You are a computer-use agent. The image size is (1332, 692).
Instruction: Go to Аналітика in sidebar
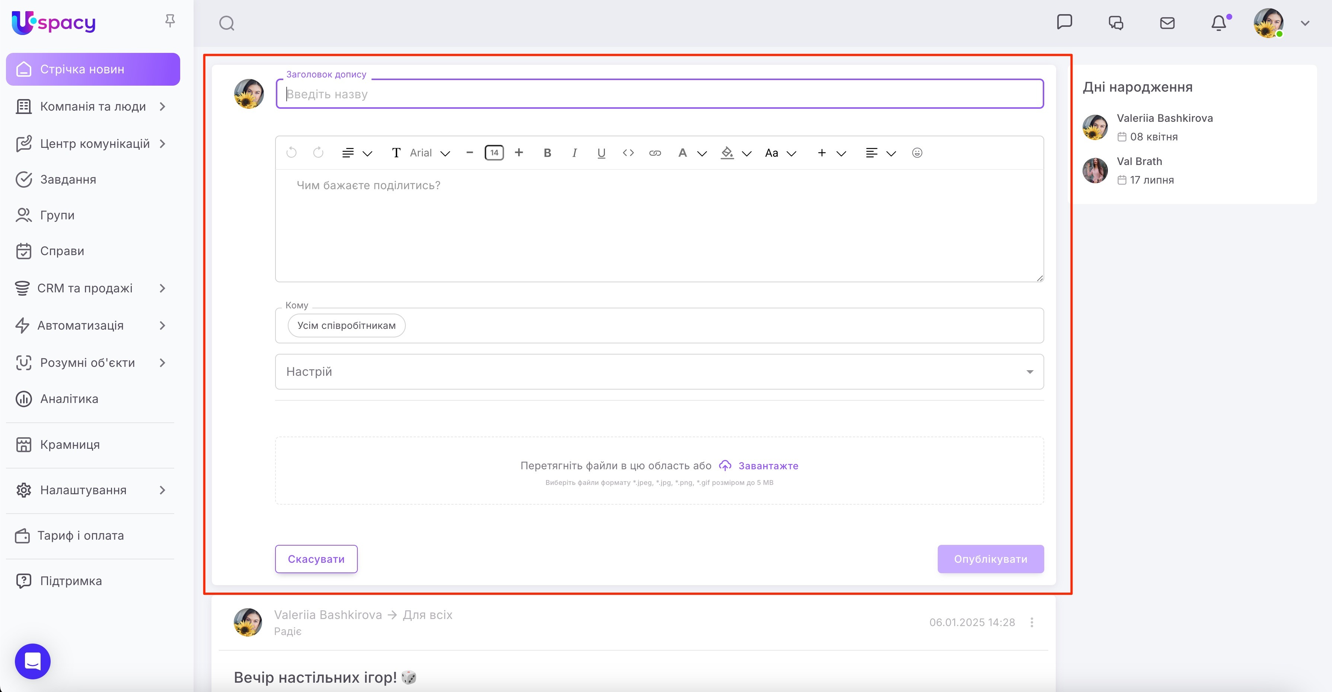click(x=69, y=399)
